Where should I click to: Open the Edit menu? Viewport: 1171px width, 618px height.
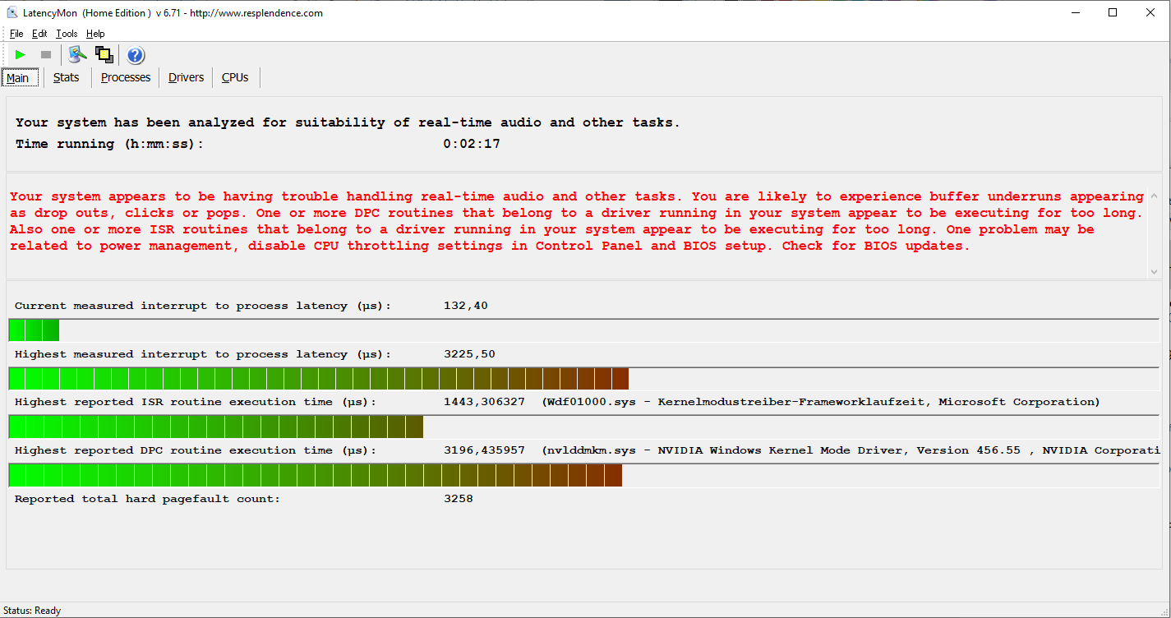(x=39, y=34)
